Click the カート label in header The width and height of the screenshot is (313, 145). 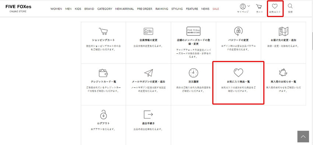[x=259, y=12]
